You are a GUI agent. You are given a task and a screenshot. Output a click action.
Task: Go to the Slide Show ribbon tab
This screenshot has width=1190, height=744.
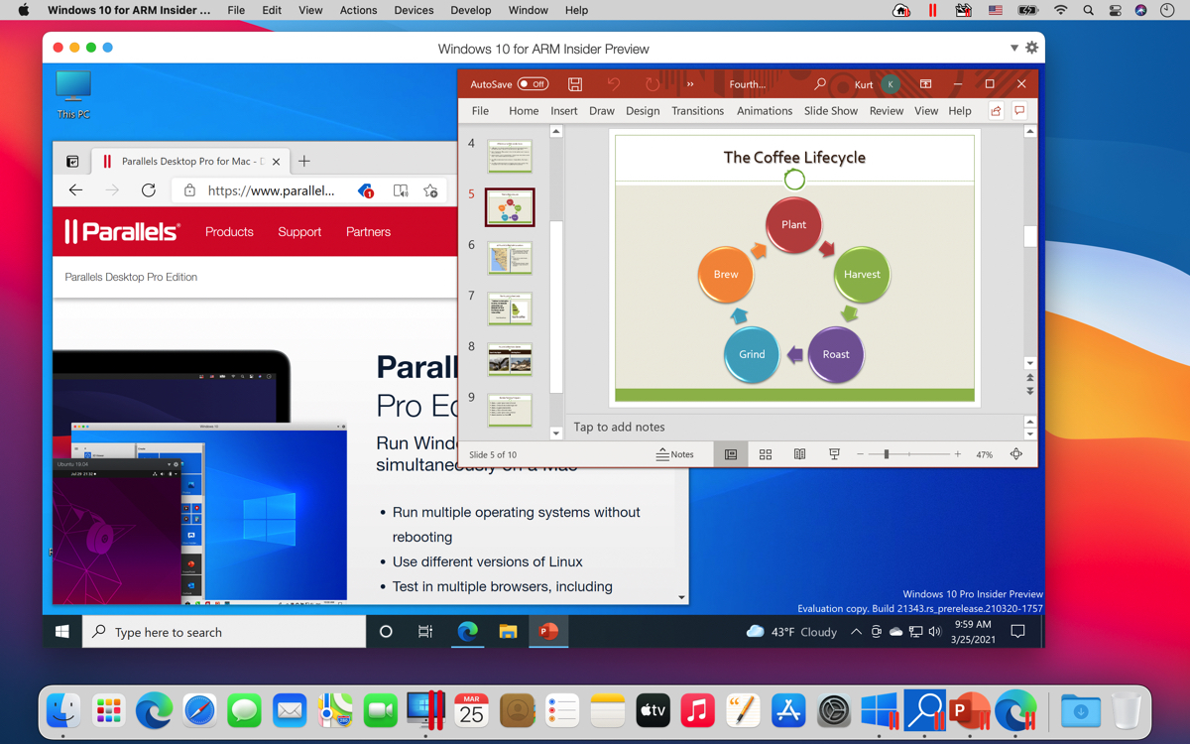(x=831, y=111)
